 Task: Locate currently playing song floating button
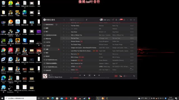(x=131, y=69)
